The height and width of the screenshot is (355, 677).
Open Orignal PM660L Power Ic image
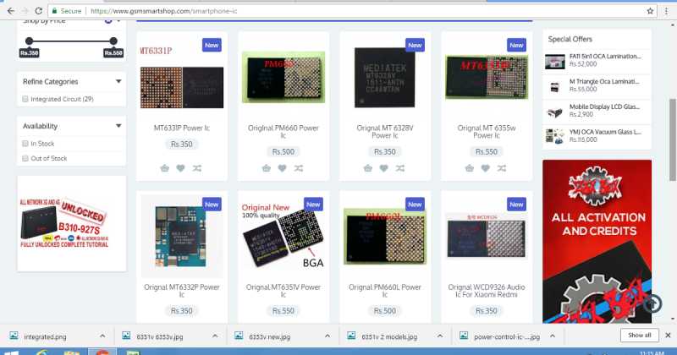(x=385, y=236)
